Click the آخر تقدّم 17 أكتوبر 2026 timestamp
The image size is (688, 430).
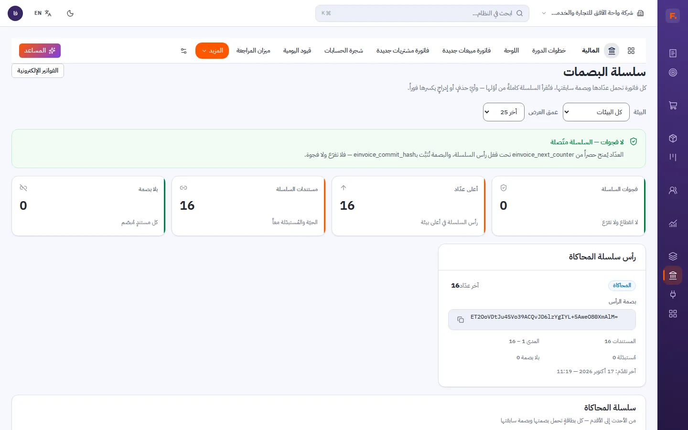click(596, 371)
